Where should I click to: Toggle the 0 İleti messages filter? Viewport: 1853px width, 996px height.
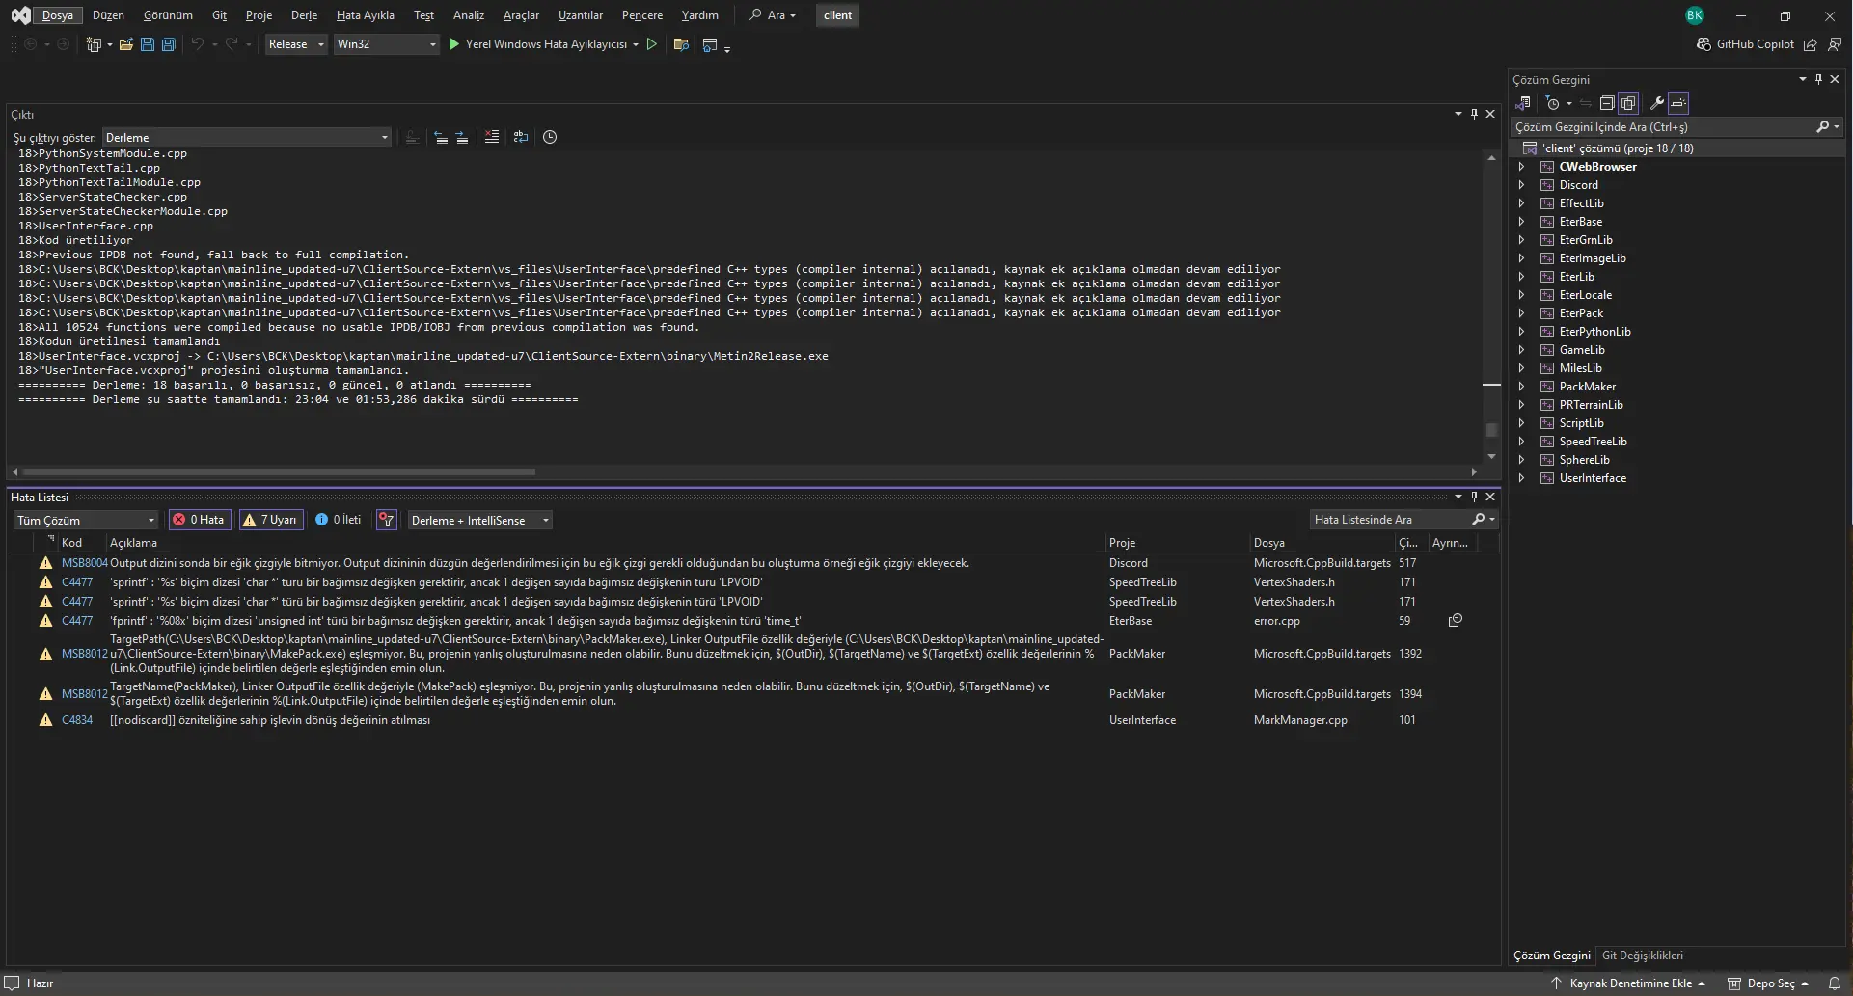(339, 520)
